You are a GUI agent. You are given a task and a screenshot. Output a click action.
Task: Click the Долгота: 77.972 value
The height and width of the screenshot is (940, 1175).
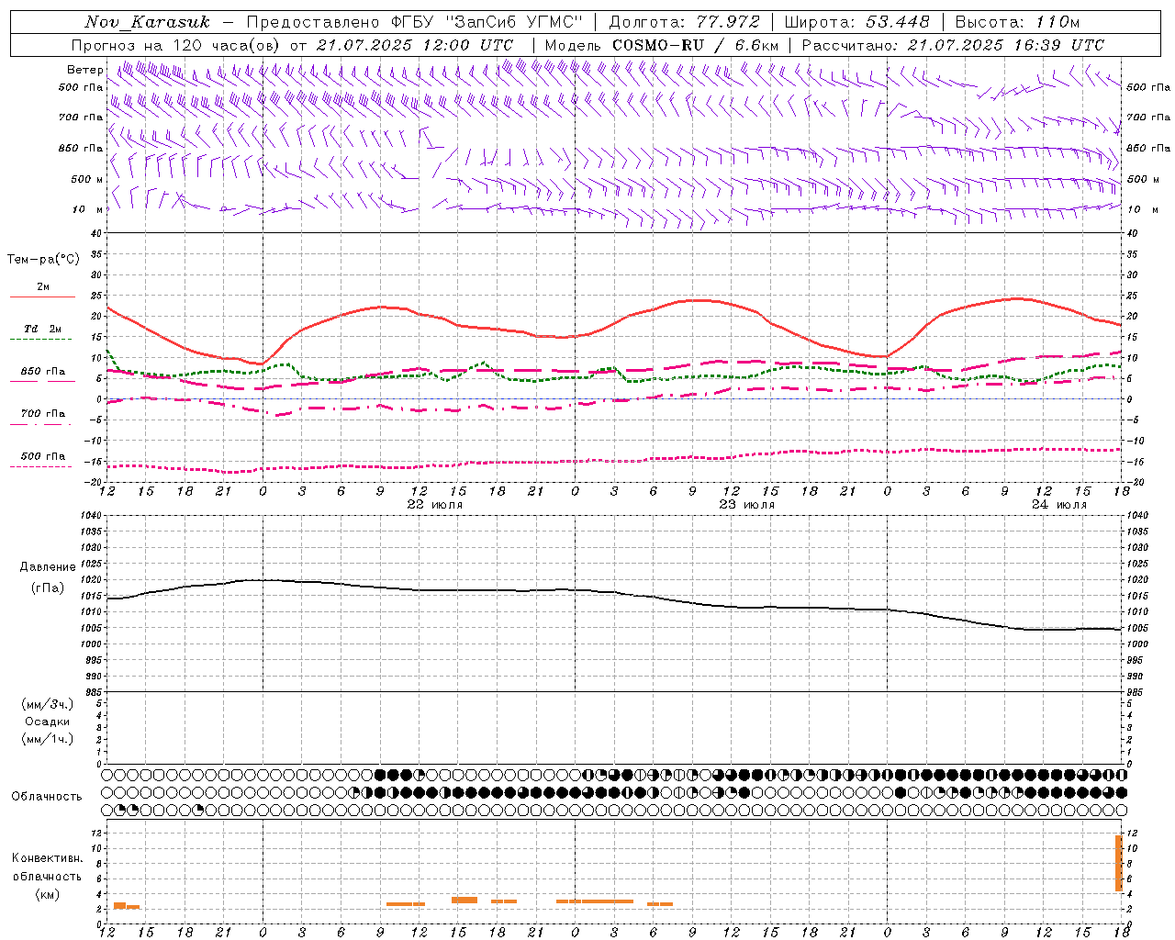point(684,22)
